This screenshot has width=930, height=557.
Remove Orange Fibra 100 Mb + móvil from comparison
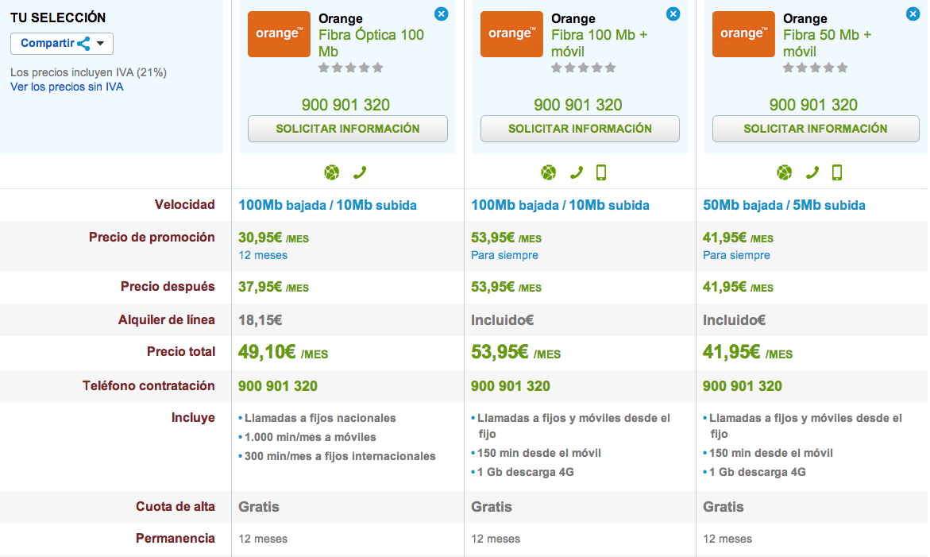point(673,14)
